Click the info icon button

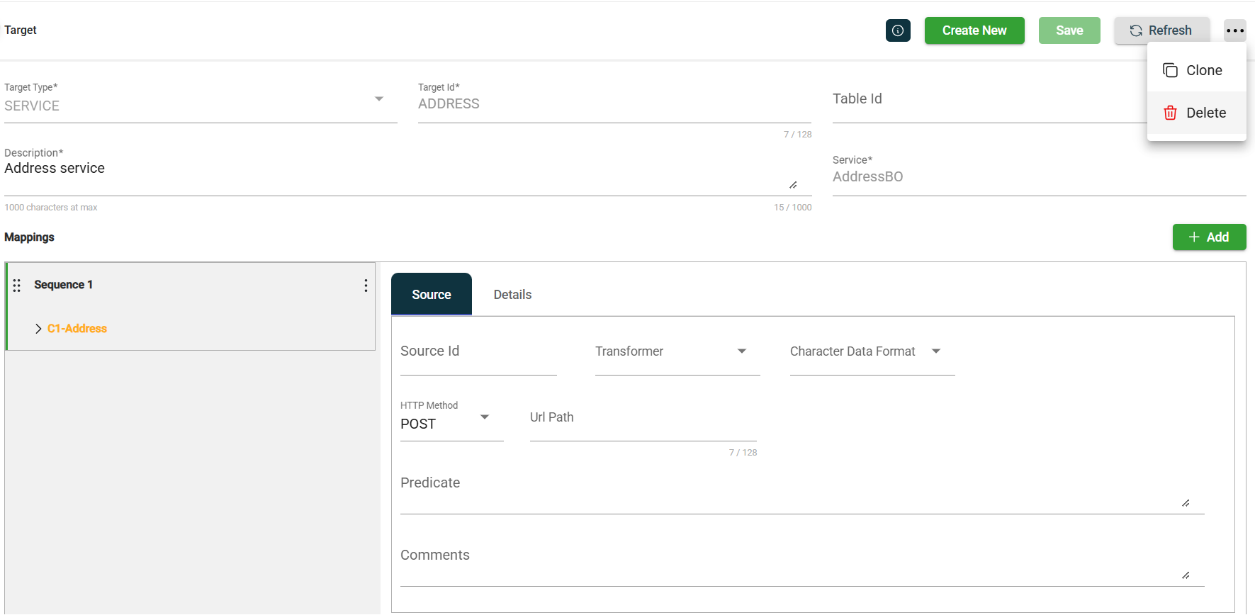[x=898, y=30]
